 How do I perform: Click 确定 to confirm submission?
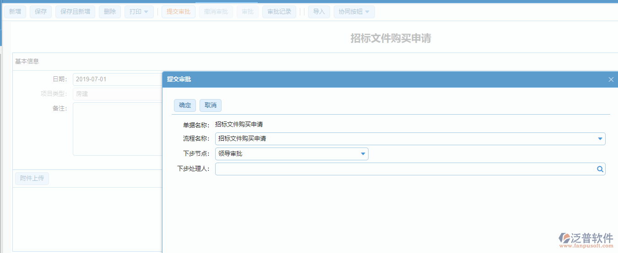pyautogui.click(x=185, y=105)
